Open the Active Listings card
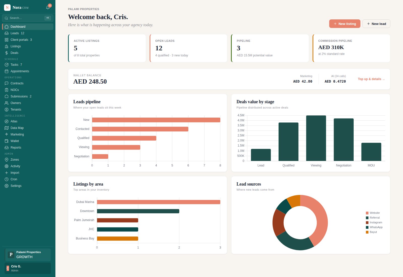403x277 pixels. tap(107, 48)
